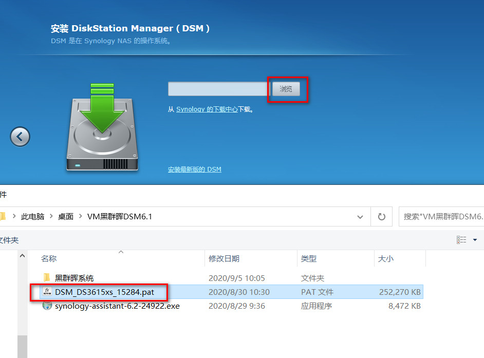Viewport: 484px width, 358px height.
Task: Open the view options dropdown arrow
Action: click(x=475, y=240)
